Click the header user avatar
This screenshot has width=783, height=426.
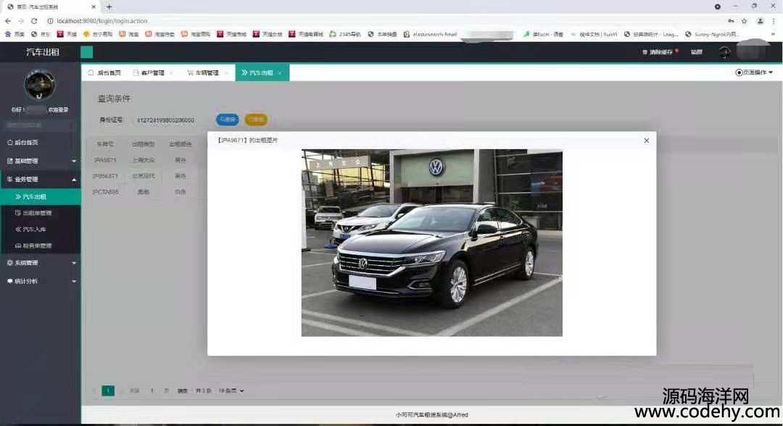(724, 52)
